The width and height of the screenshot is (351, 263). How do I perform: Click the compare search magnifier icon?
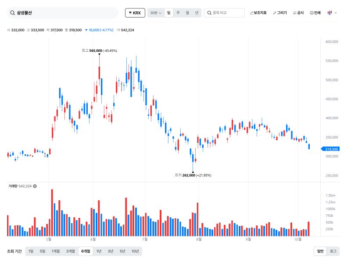point(209,13)
